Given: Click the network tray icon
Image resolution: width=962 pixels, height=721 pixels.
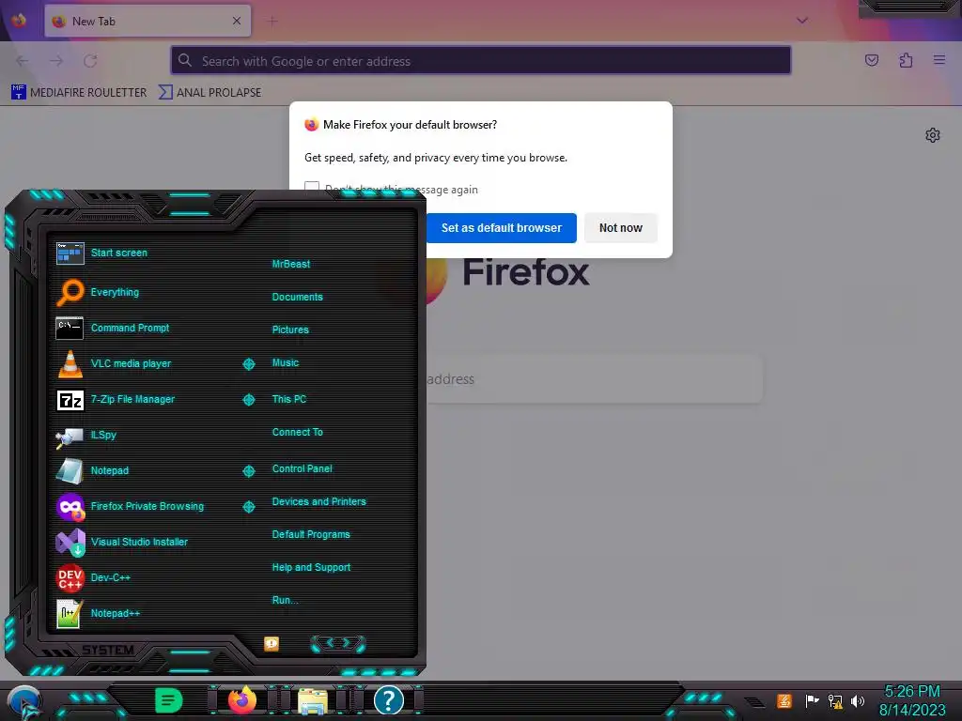Looking at the screenshot, I should 835,700.
